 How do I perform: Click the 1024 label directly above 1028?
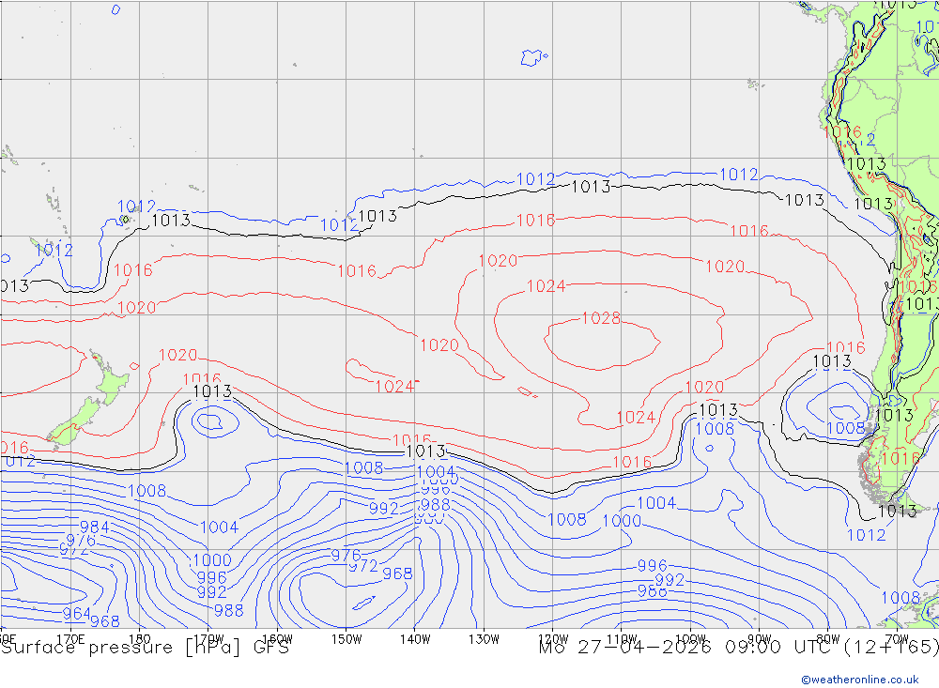pos(546,286)
